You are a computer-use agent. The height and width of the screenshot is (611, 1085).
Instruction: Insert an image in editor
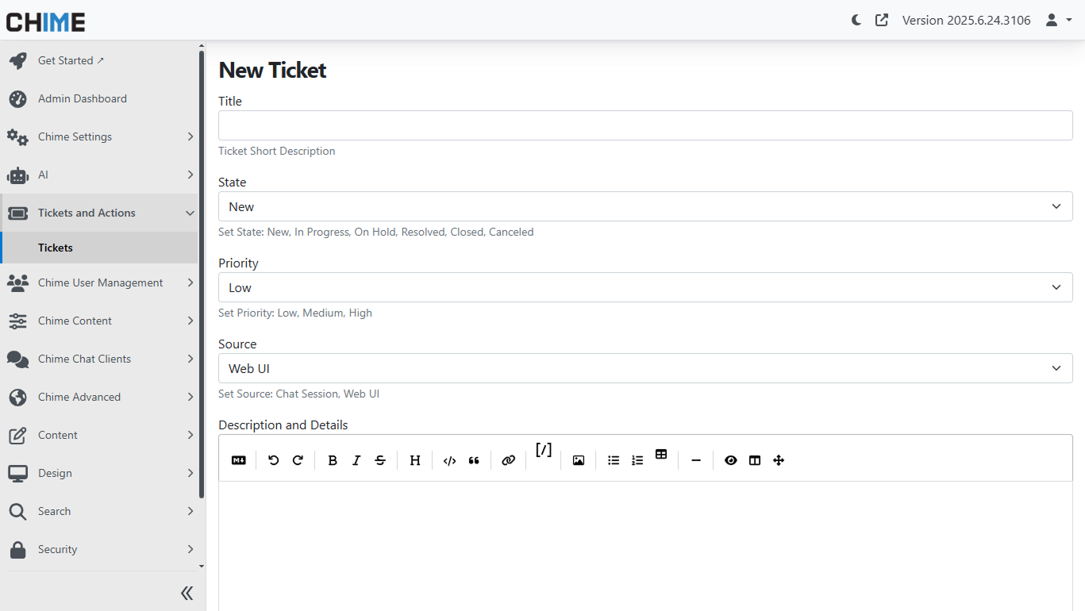(x=579, y=460)
